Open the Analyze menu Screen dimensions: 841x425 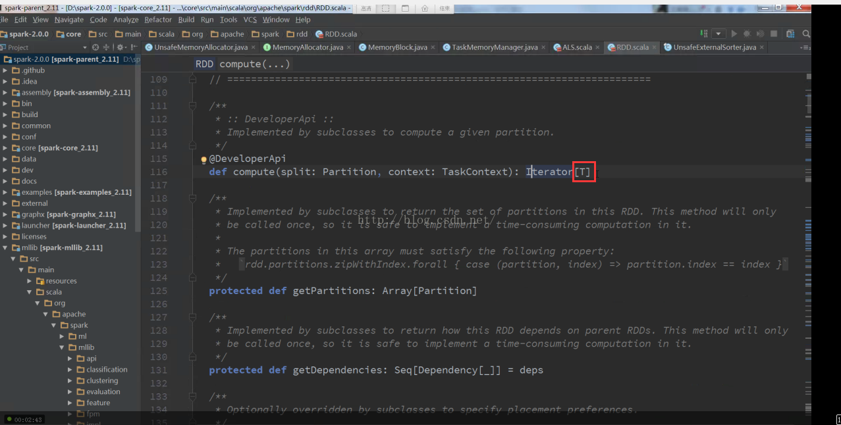pos(126,20)
